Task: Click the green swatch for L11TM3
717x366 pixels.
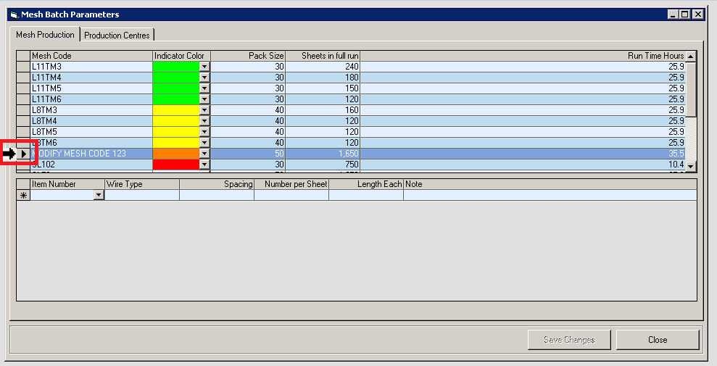Action: coord(176,67)
